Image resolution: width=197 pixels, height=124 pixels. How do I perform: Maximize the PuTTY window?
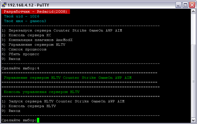[185, 5]
